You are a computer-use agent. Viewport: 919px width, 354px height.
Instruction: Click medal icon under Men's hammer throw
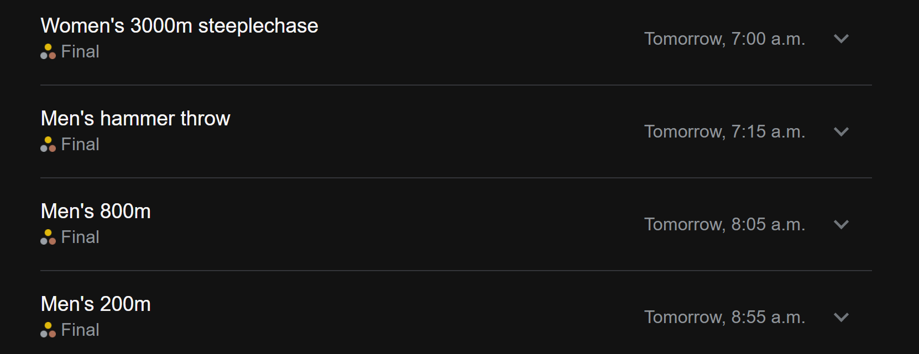(x=48, y=144)
